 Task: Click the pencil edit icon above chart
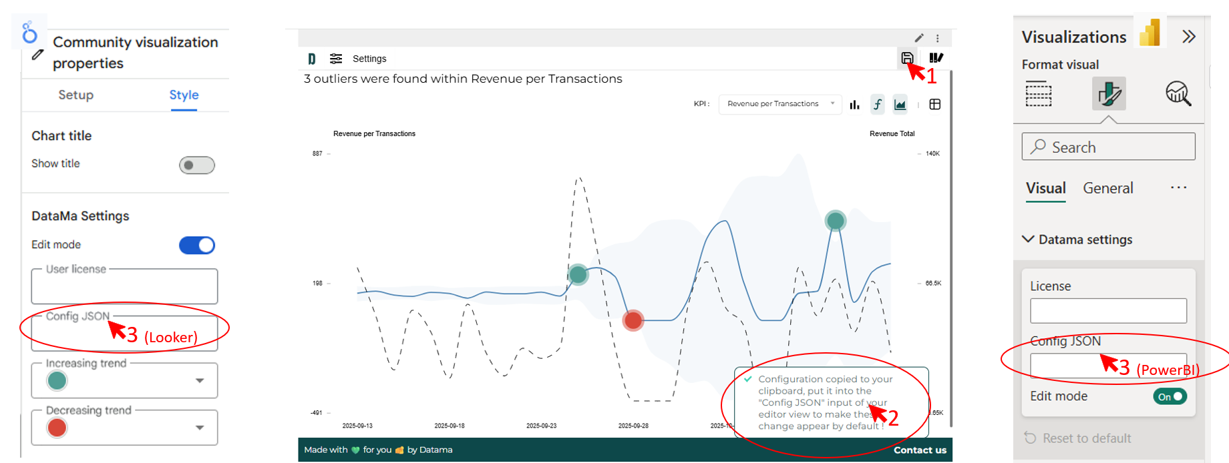[x=919, y=38]
